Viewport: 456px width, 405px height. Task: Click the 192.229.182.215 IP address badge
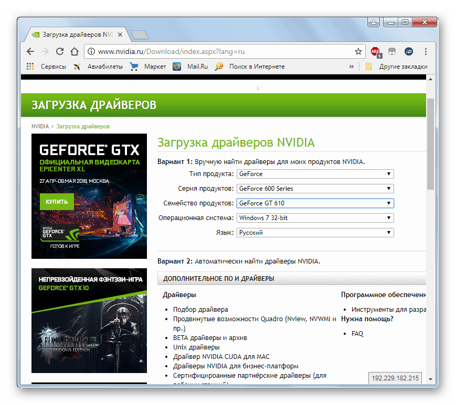(395, 378)
